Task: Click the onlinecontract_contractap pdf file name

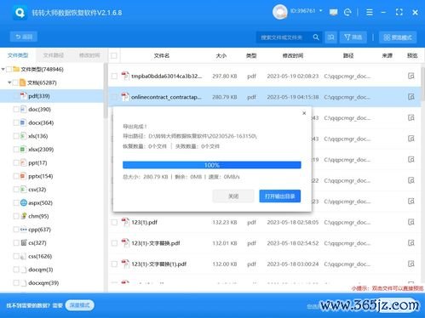Action: coord(166,97)
